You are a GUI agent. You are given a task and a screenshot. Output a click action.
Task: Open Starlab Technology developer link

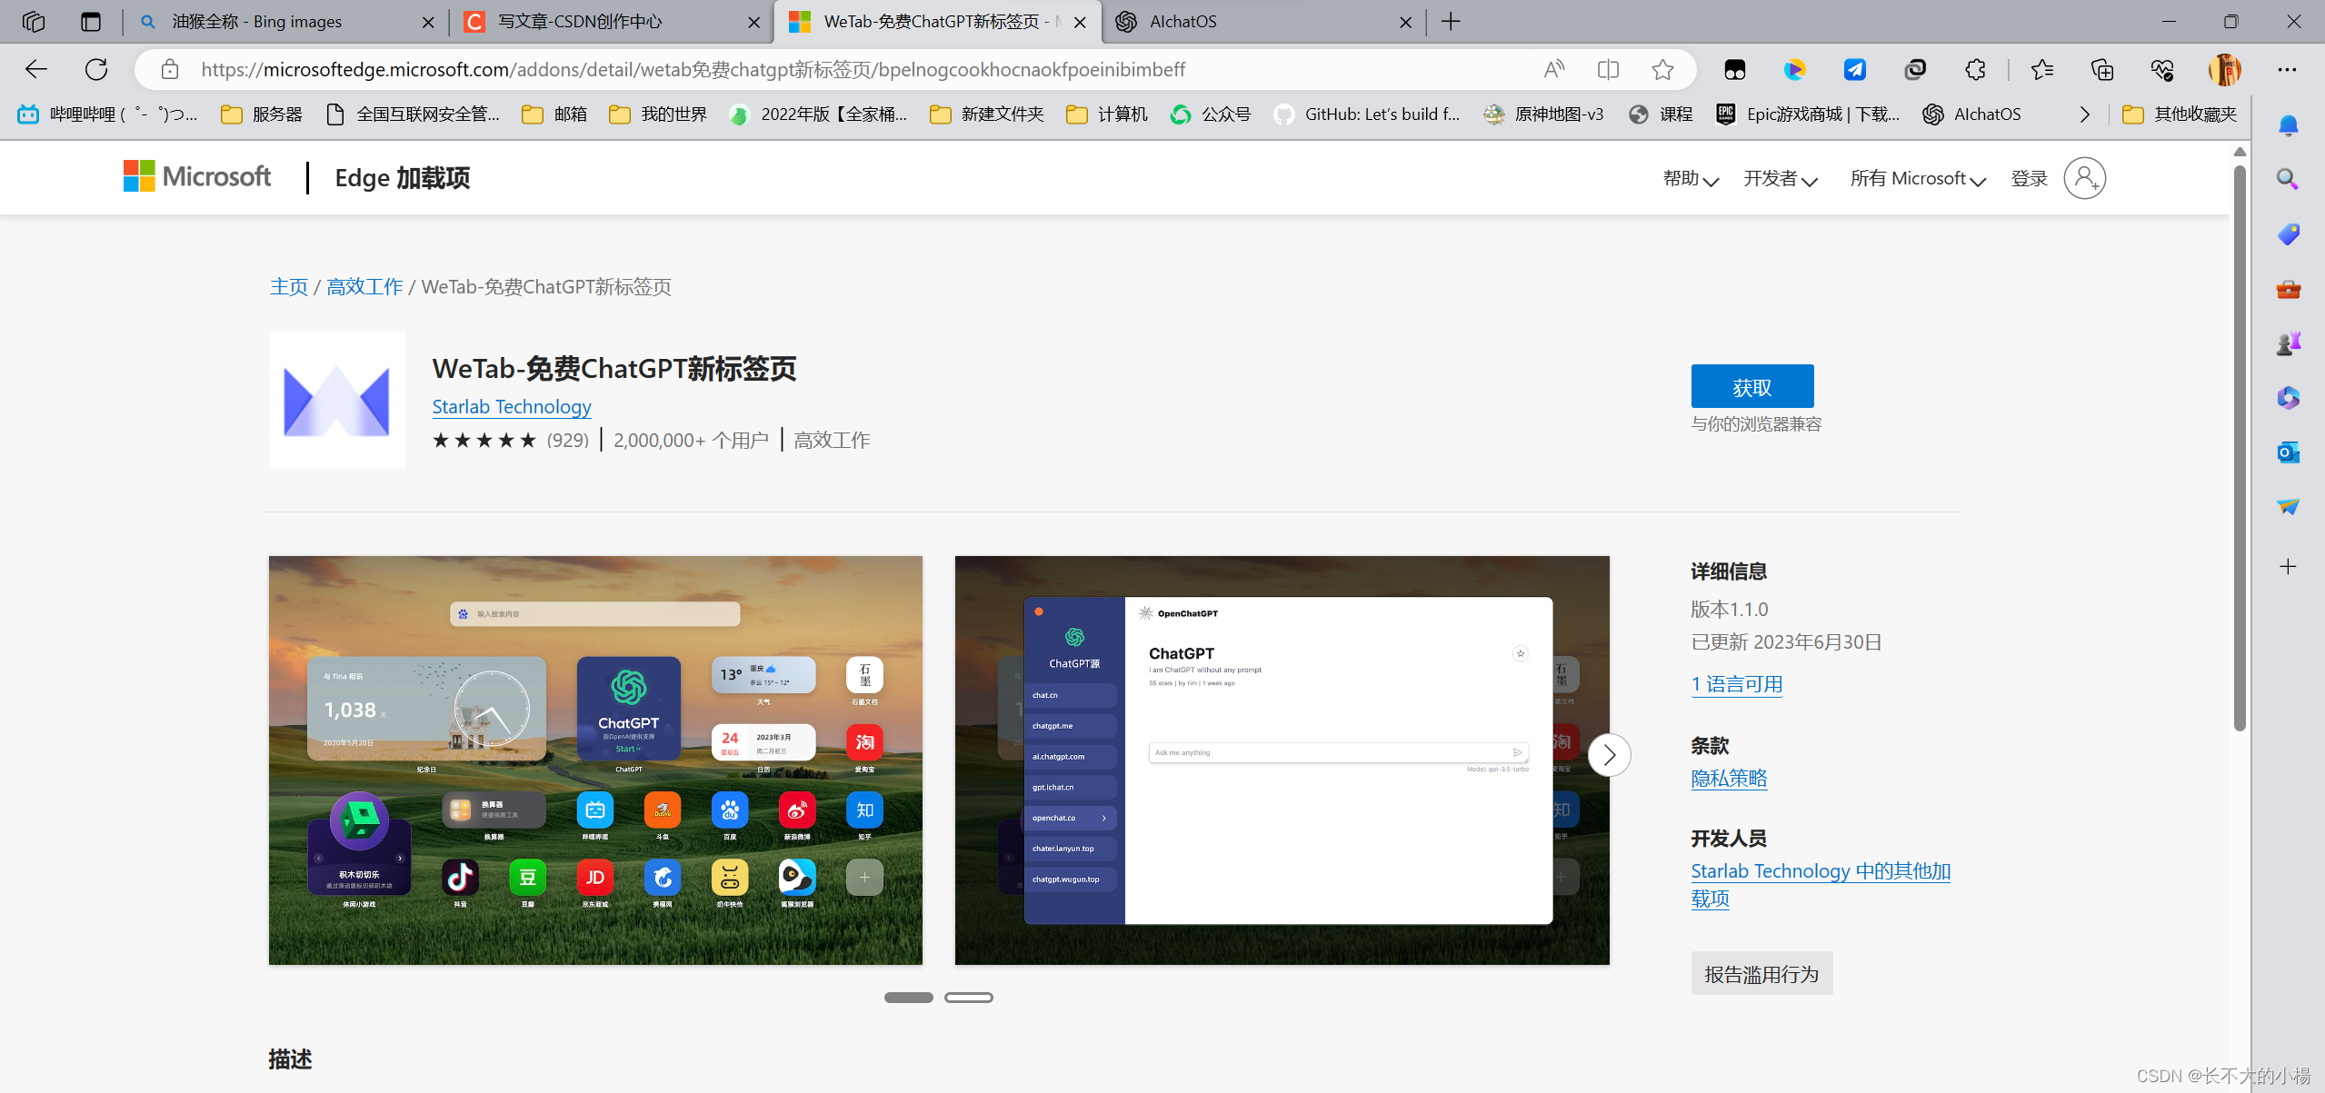pyautogui.click(x=511, y=407)
